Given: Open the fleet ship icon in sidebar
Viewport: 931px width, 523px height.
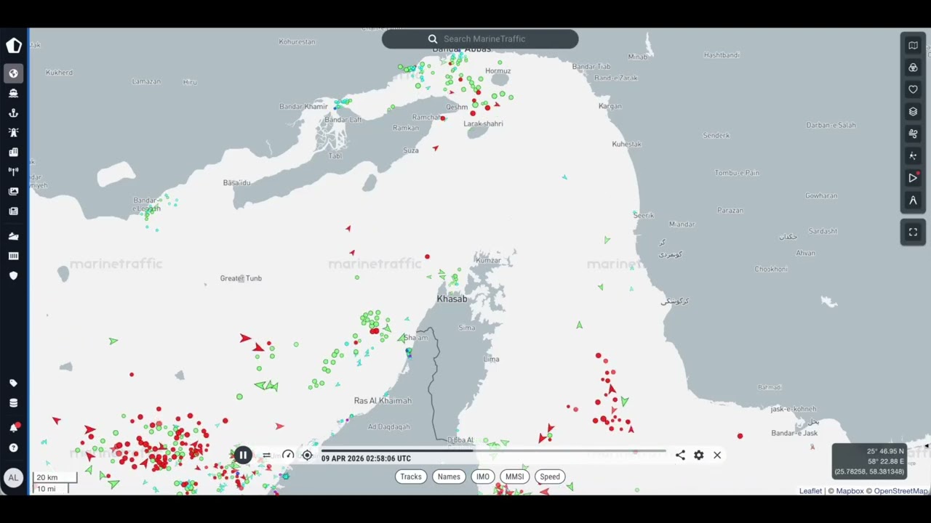Looking at the screenshot, I should [x=13, y=236].
